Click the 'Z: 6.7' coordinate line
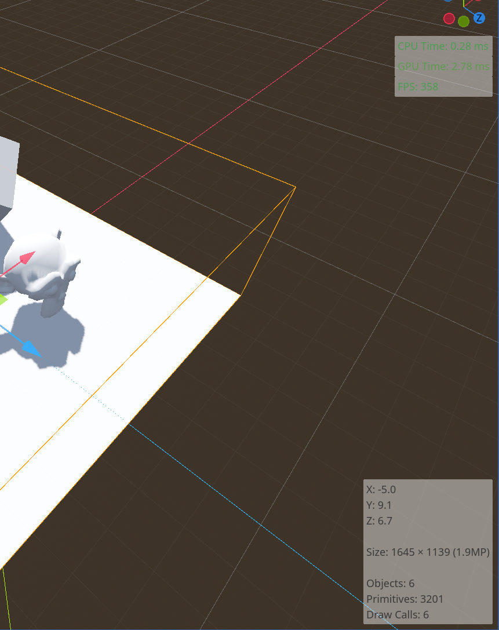The height and width of the screenshot is (630, 499). point(379,520)
